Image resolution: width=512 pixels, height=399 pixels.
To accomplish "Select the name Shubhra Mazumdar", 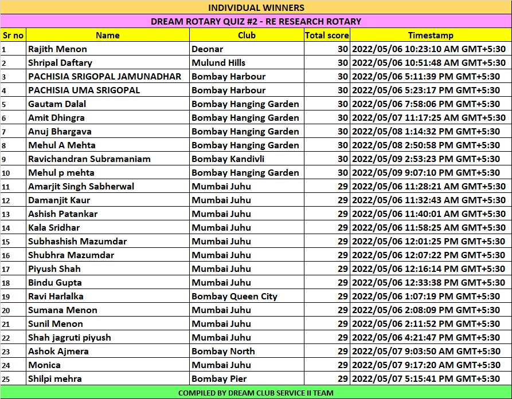I will [71, 255].
